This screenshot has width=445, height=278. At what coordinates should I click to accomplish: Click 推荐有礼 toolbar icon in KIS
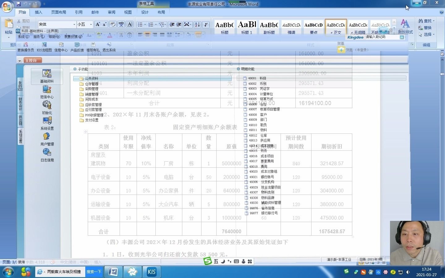click(93, 47)
